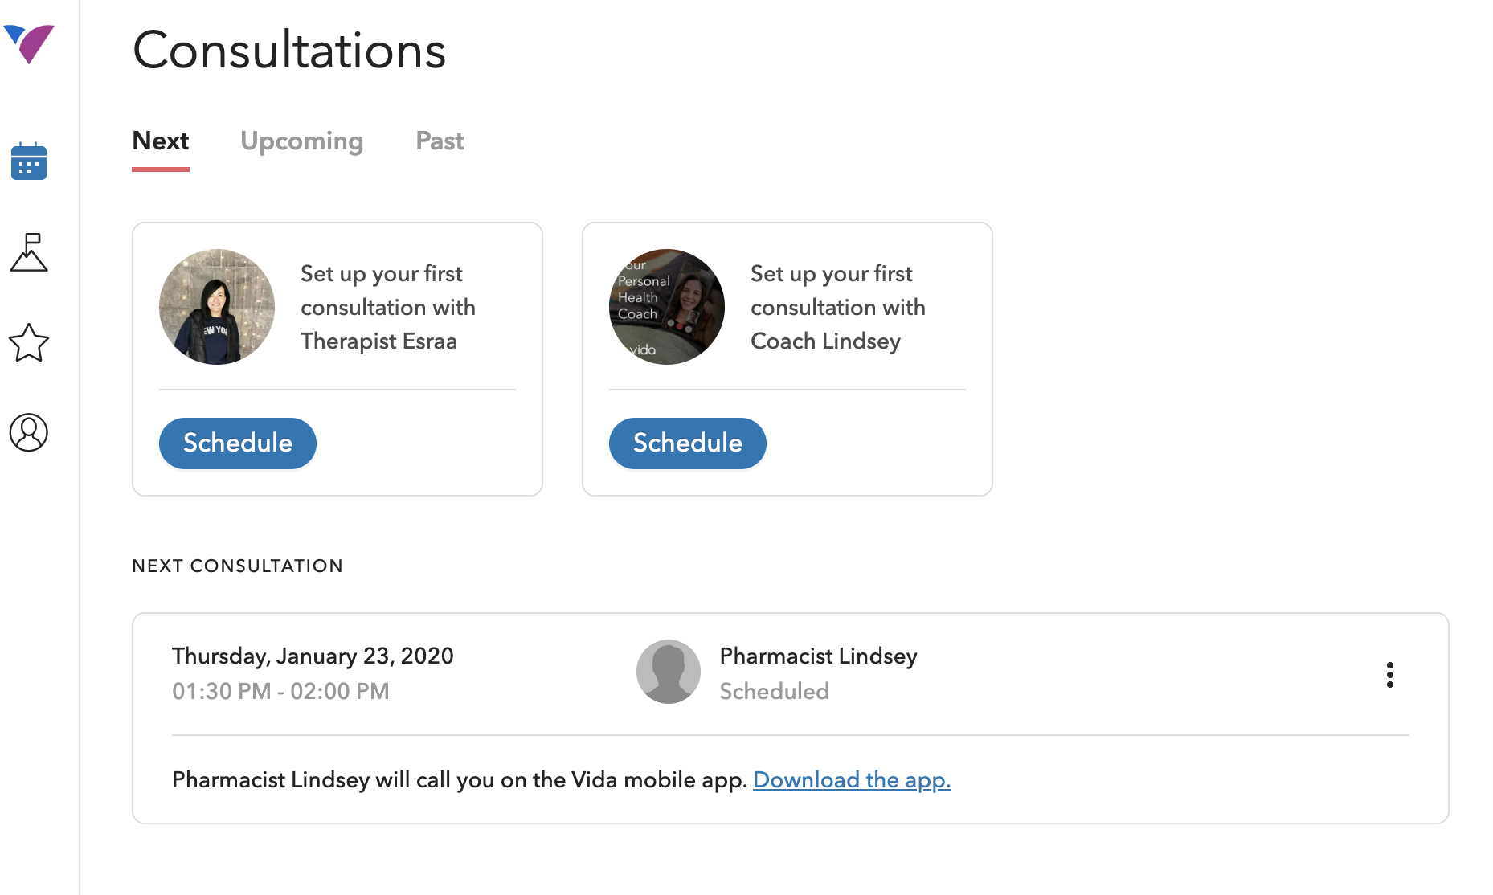Click Pharmacist Lindsey's gray avatar placeholder
The image size is (1493, 895).
(x=669, y=672)
